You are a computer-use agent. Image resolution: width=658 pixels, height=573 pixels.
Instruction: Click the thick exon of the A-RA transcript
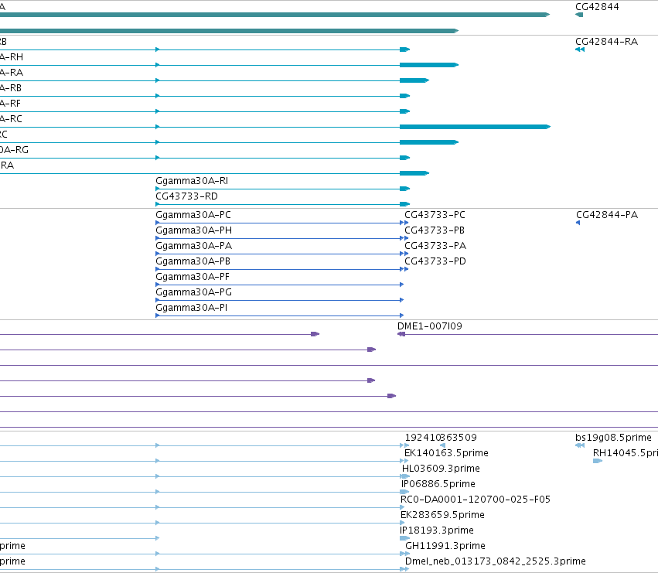(x=414, y=80)
